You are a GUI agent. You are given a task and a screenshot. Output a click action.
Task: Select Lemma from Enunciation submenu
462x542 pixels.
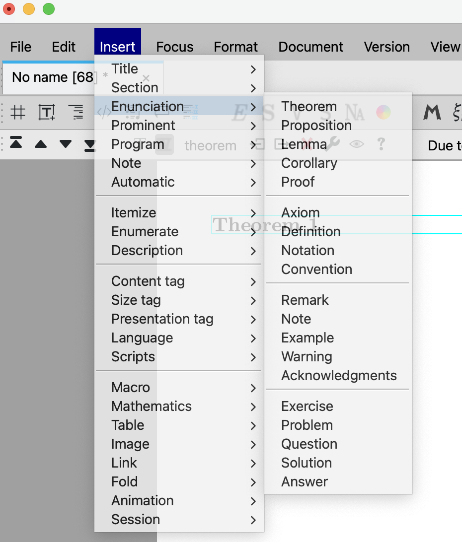[x=304, y=144]
